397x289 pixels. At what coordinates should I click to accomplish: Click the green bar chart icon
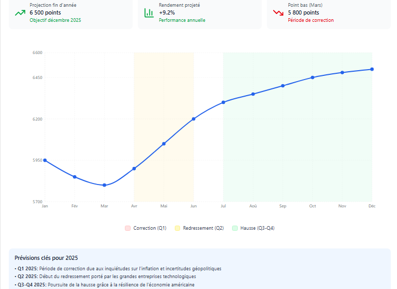149,13
